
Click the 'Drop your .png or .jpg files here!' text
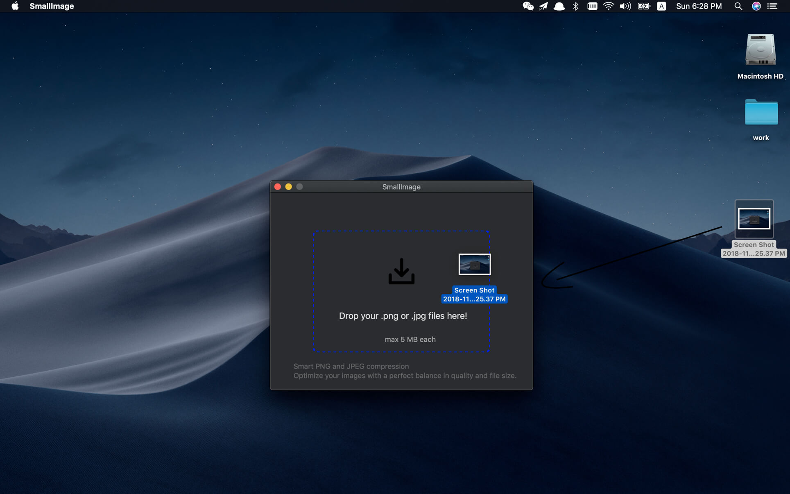point(403,316)
